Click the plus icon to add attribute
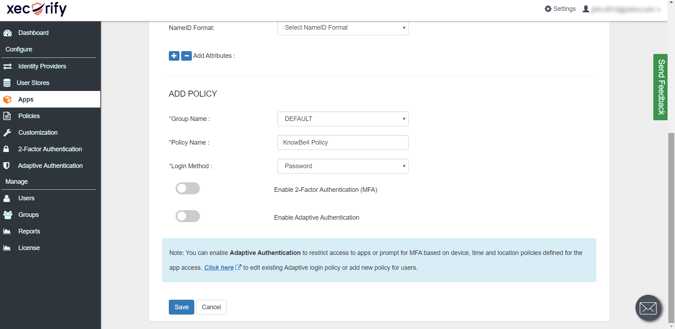Image resolution: width=675 pixels, height=329 pixels. 174,56
